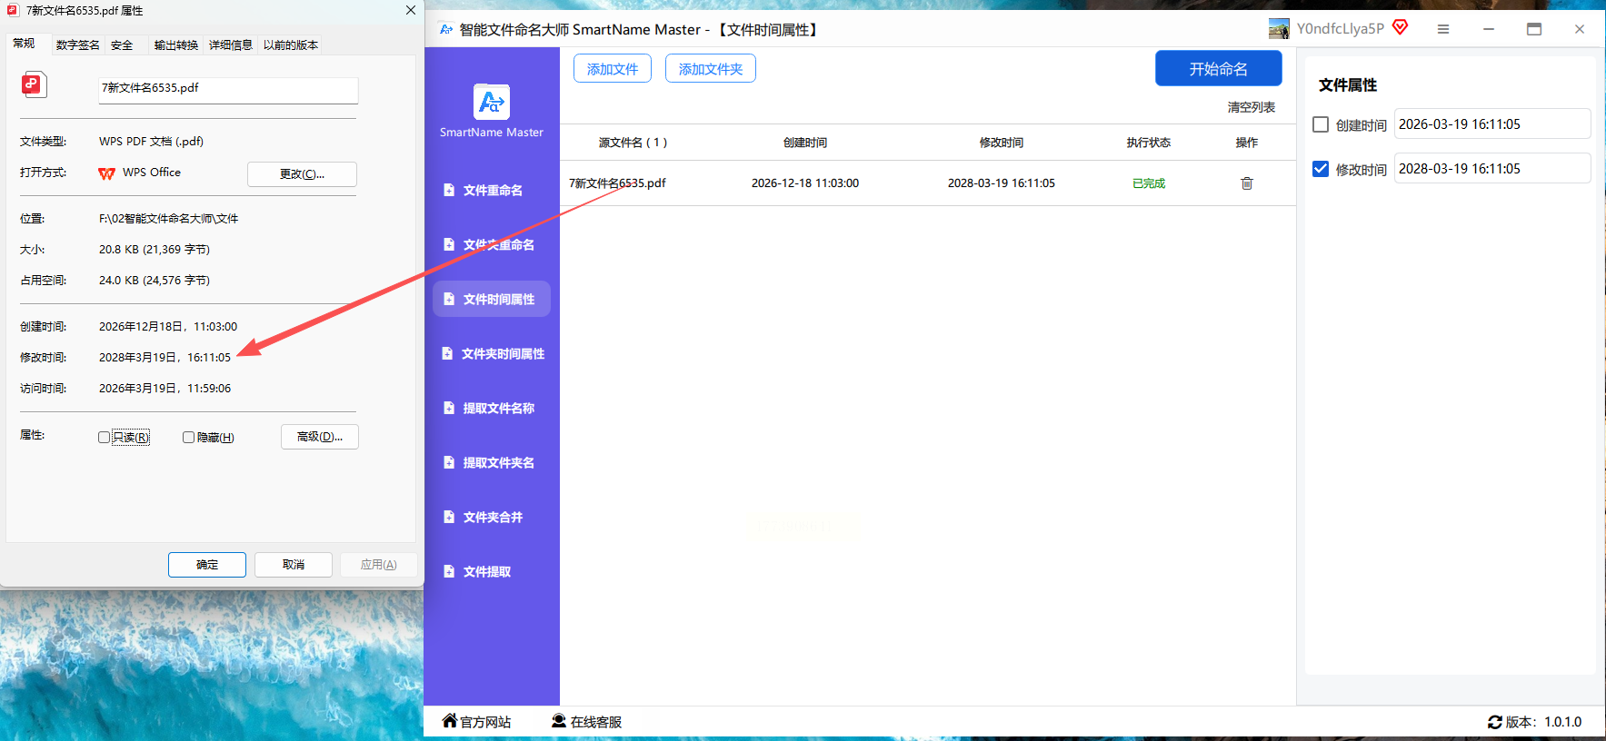Switch to the 详细信息 tab

[x=231, y=45]
